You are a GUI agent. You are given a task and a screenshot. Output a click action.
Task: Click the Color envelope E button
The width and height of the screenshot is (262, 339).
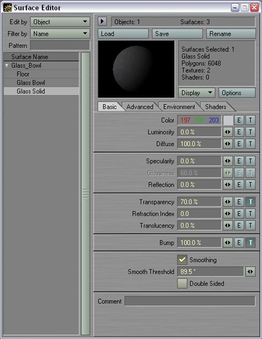pos(239,120)
